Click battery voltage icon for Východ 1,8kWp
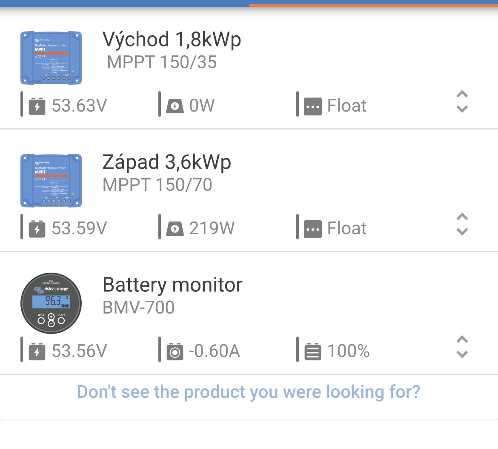 click(37, 106)
